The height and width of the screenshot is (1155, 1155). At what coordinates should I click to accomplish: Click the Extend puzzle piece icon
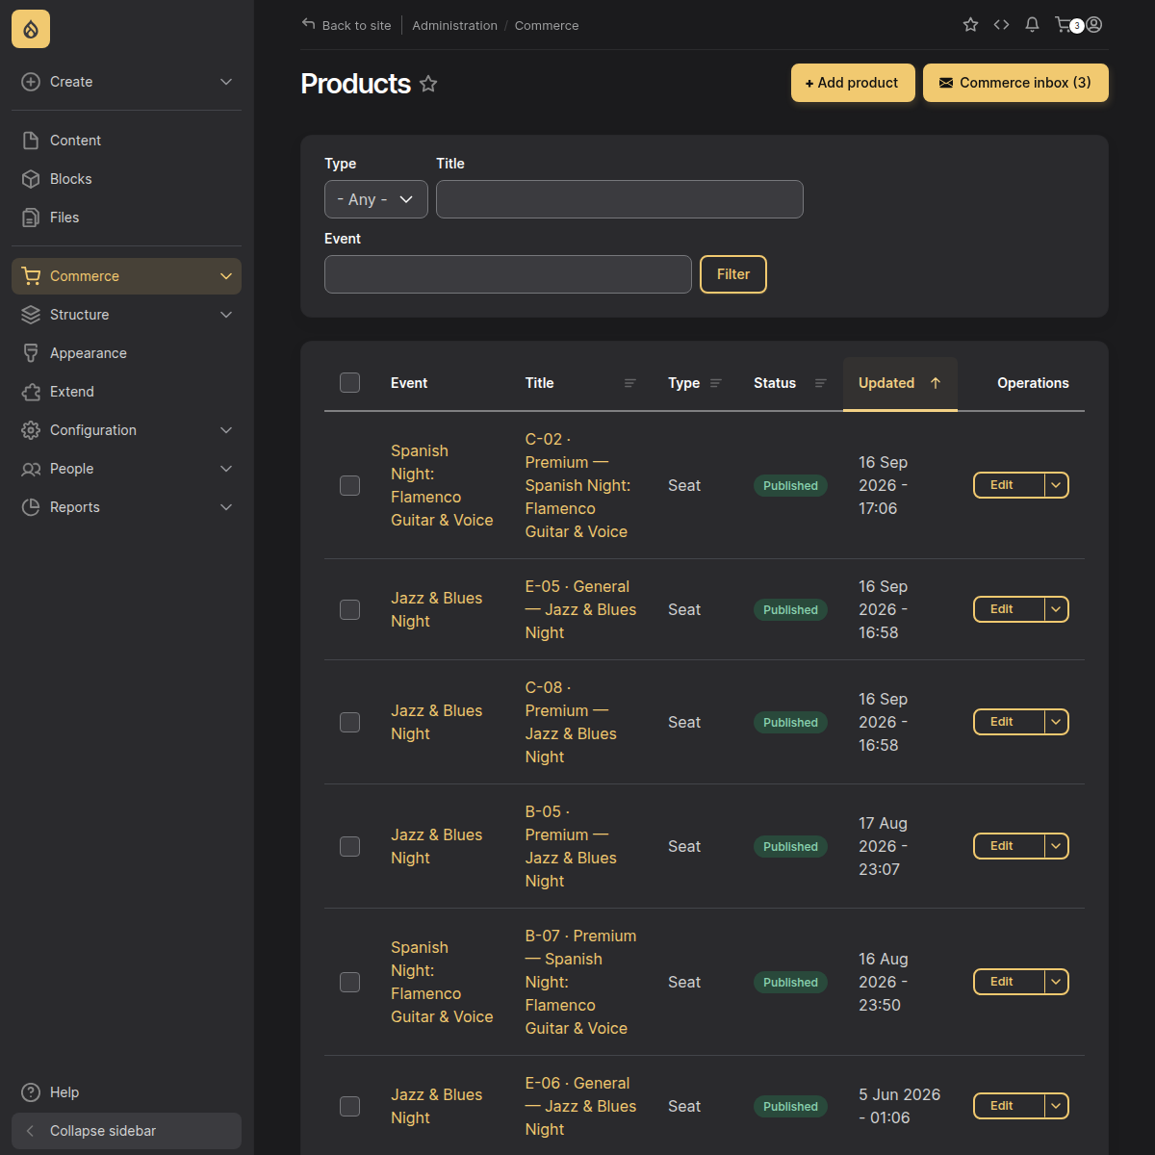[31, 392]
